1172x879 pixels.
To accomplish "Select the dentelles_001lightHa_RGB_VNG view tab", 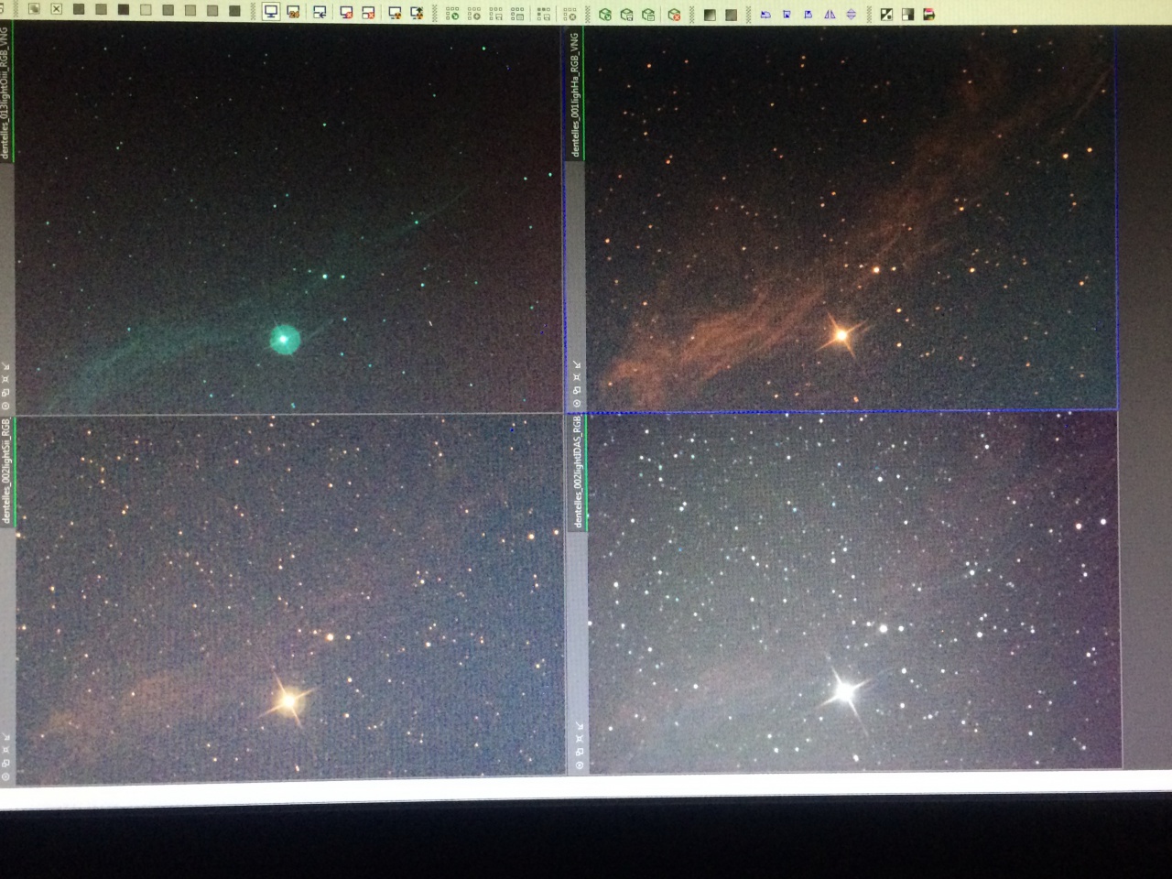I will 575,94.
